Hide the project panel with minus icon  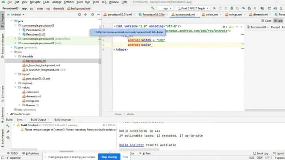pos(98,15)
